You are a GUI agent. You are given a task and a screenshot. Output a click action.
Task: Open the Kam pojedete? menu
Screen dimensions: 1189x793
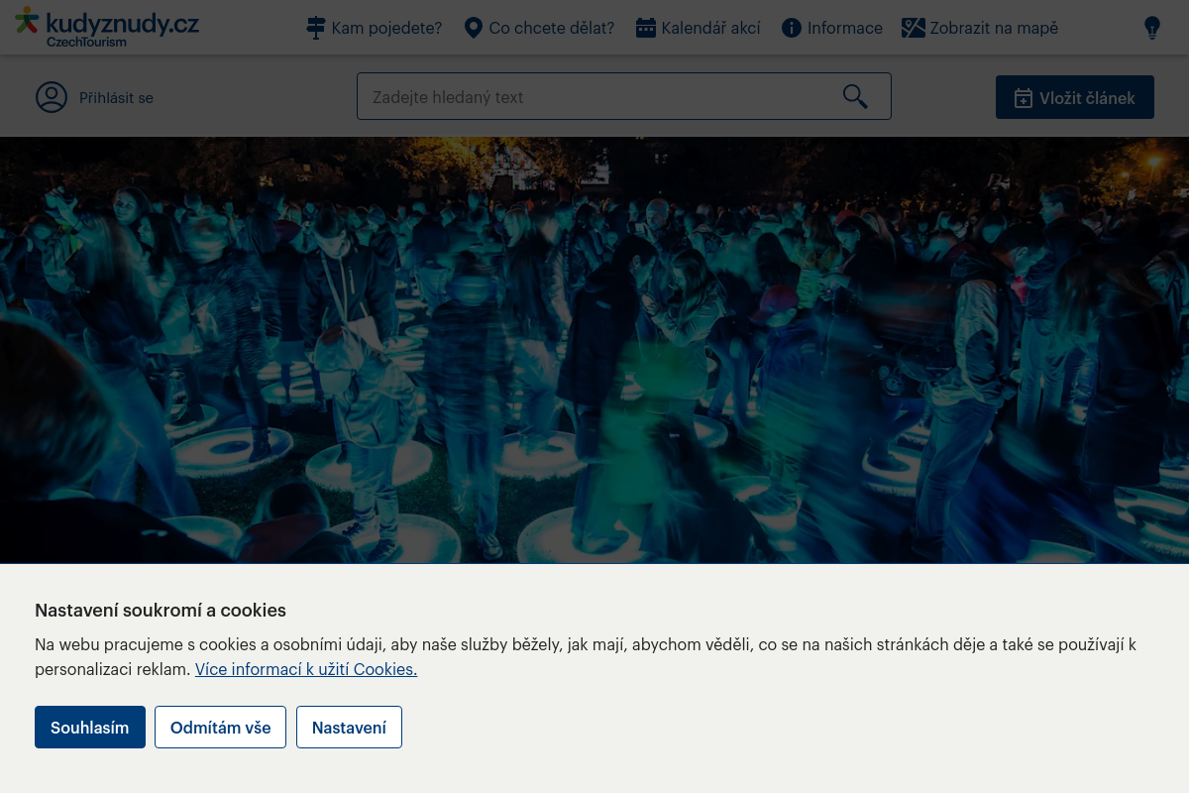[386, 28]
